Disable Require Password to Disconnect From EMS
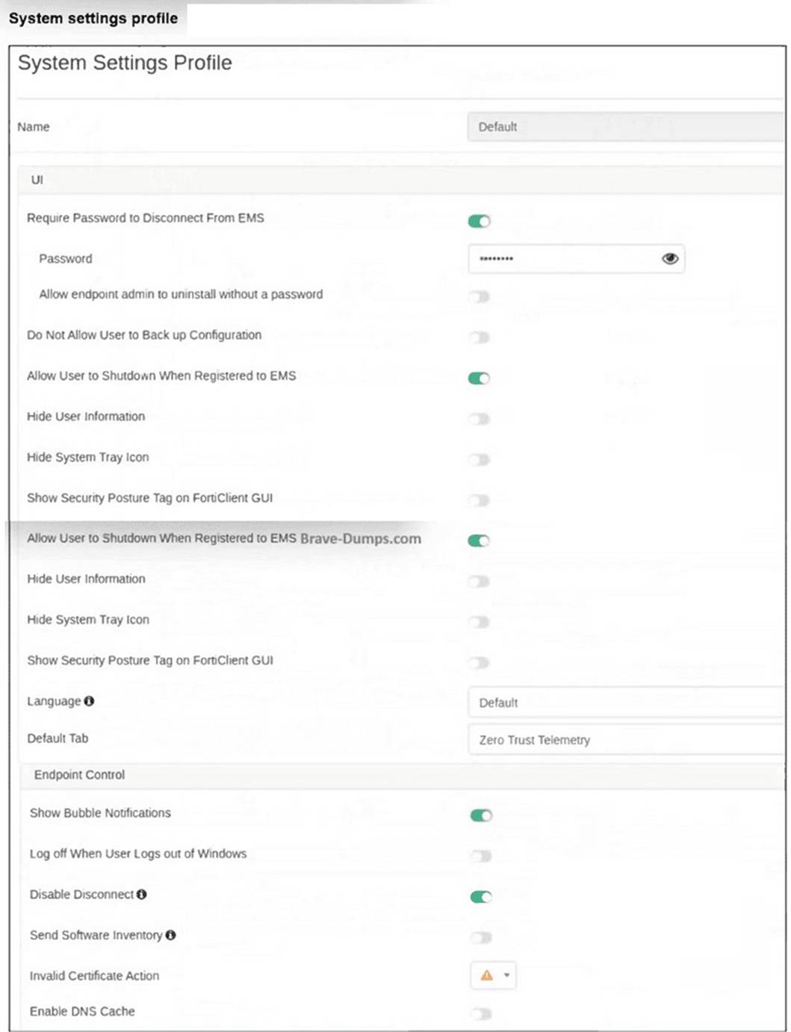791x1032 pixels. pyautogui.click(x=481, y=221)
